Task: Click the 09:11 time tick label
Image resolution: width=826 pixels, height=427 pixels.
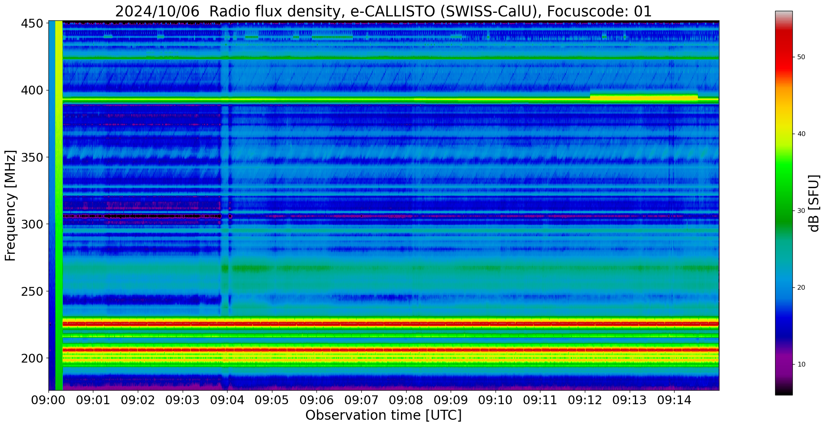Action: (540, 400)
